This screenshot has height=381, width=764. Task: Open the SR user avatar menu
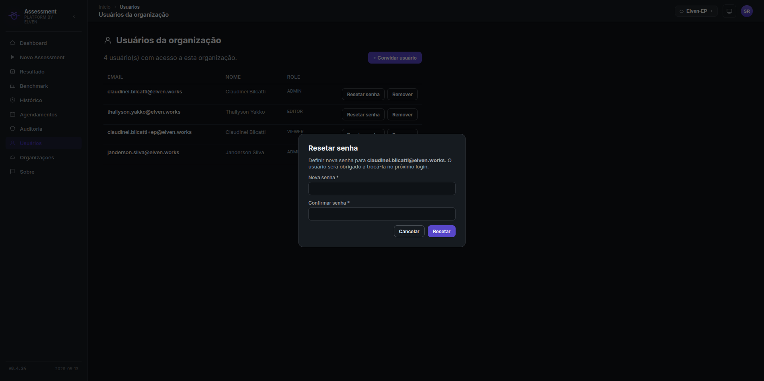746,11
